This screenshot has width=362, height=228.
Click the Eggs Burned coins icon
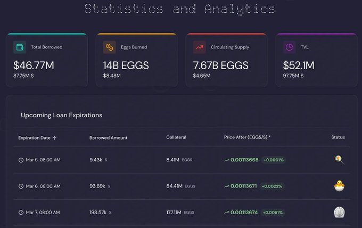tap(109, 47)
